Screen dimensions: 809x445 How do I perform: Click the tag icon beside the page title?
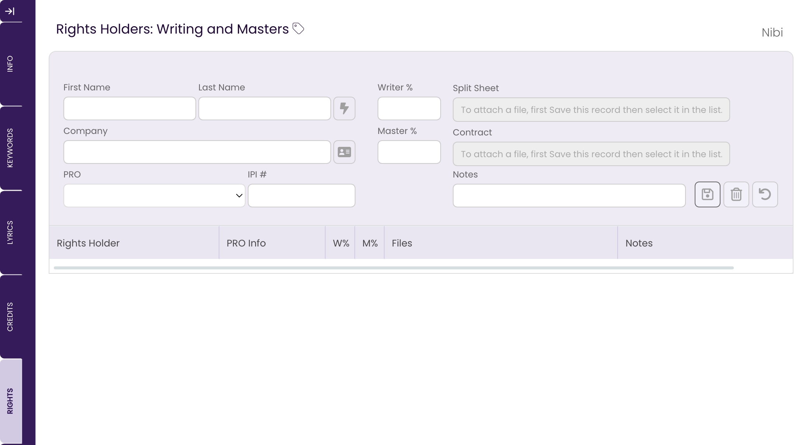[x=298, y=28]
